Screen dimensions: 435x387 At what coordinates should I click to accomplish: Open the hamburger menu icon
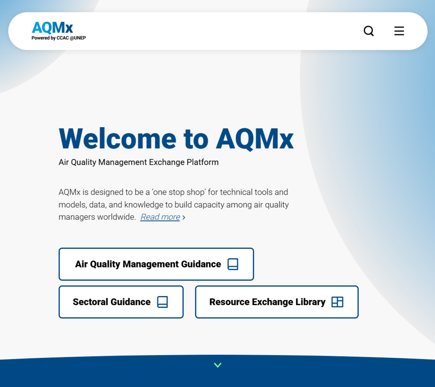coord(399,31)
